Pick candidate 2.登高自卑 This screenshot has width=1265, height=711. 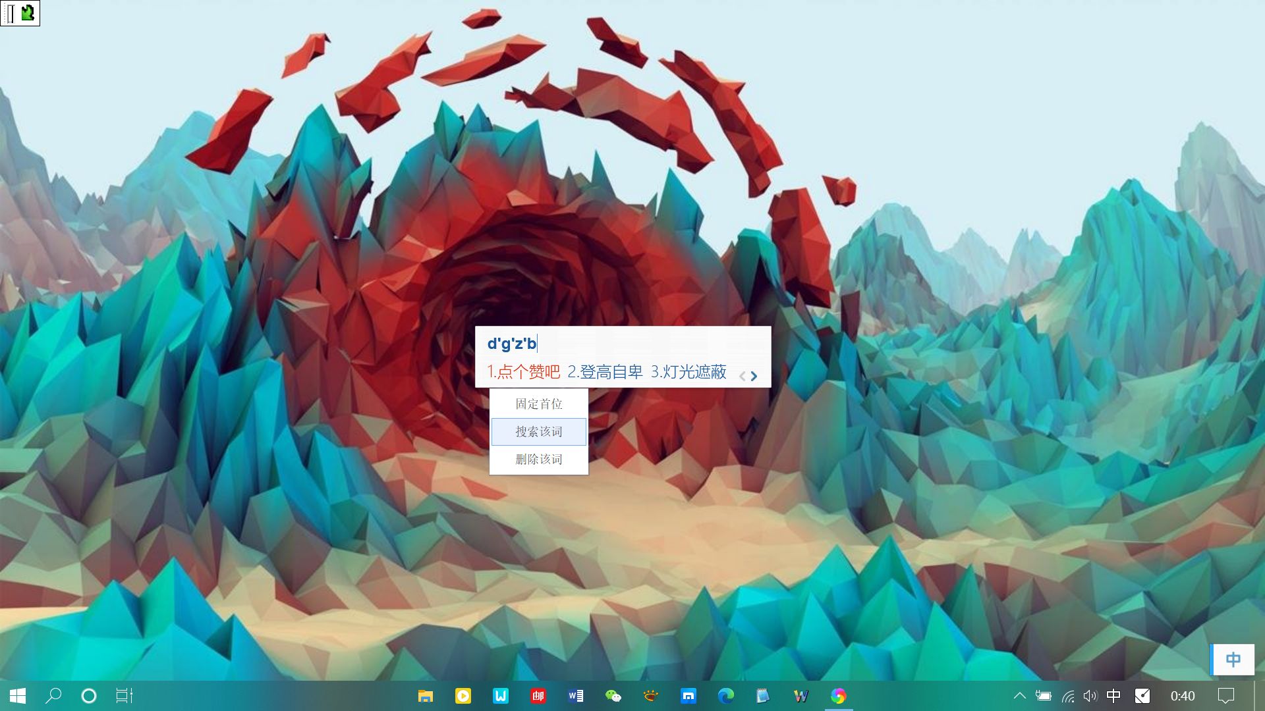click(x=605, y=372)
